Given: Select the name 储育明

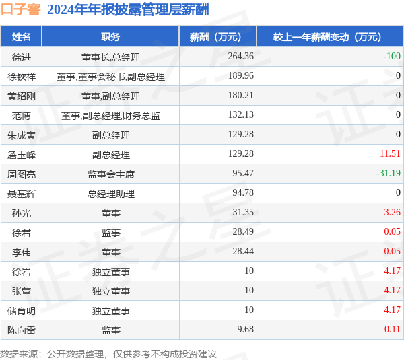Looking at the screenshot, I should pyautogui.click(x=22, y=311).
